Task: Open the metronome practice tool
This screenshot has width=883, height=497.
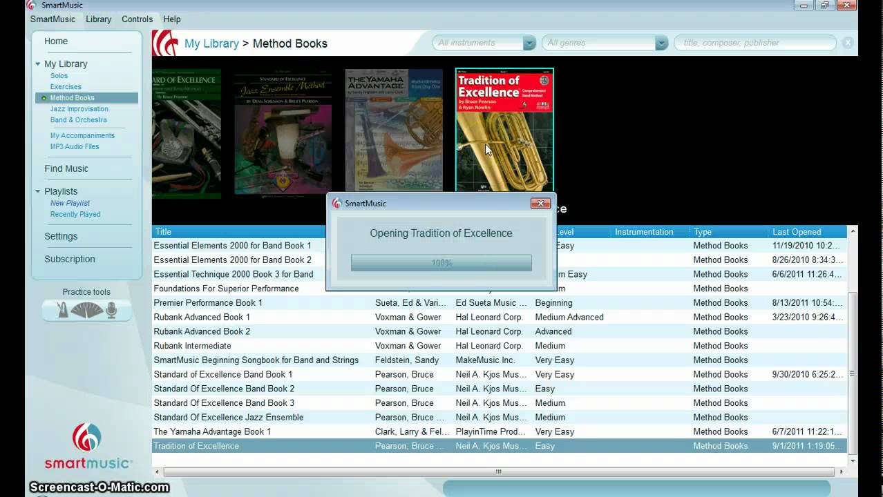Action: [x=63, y=310]
